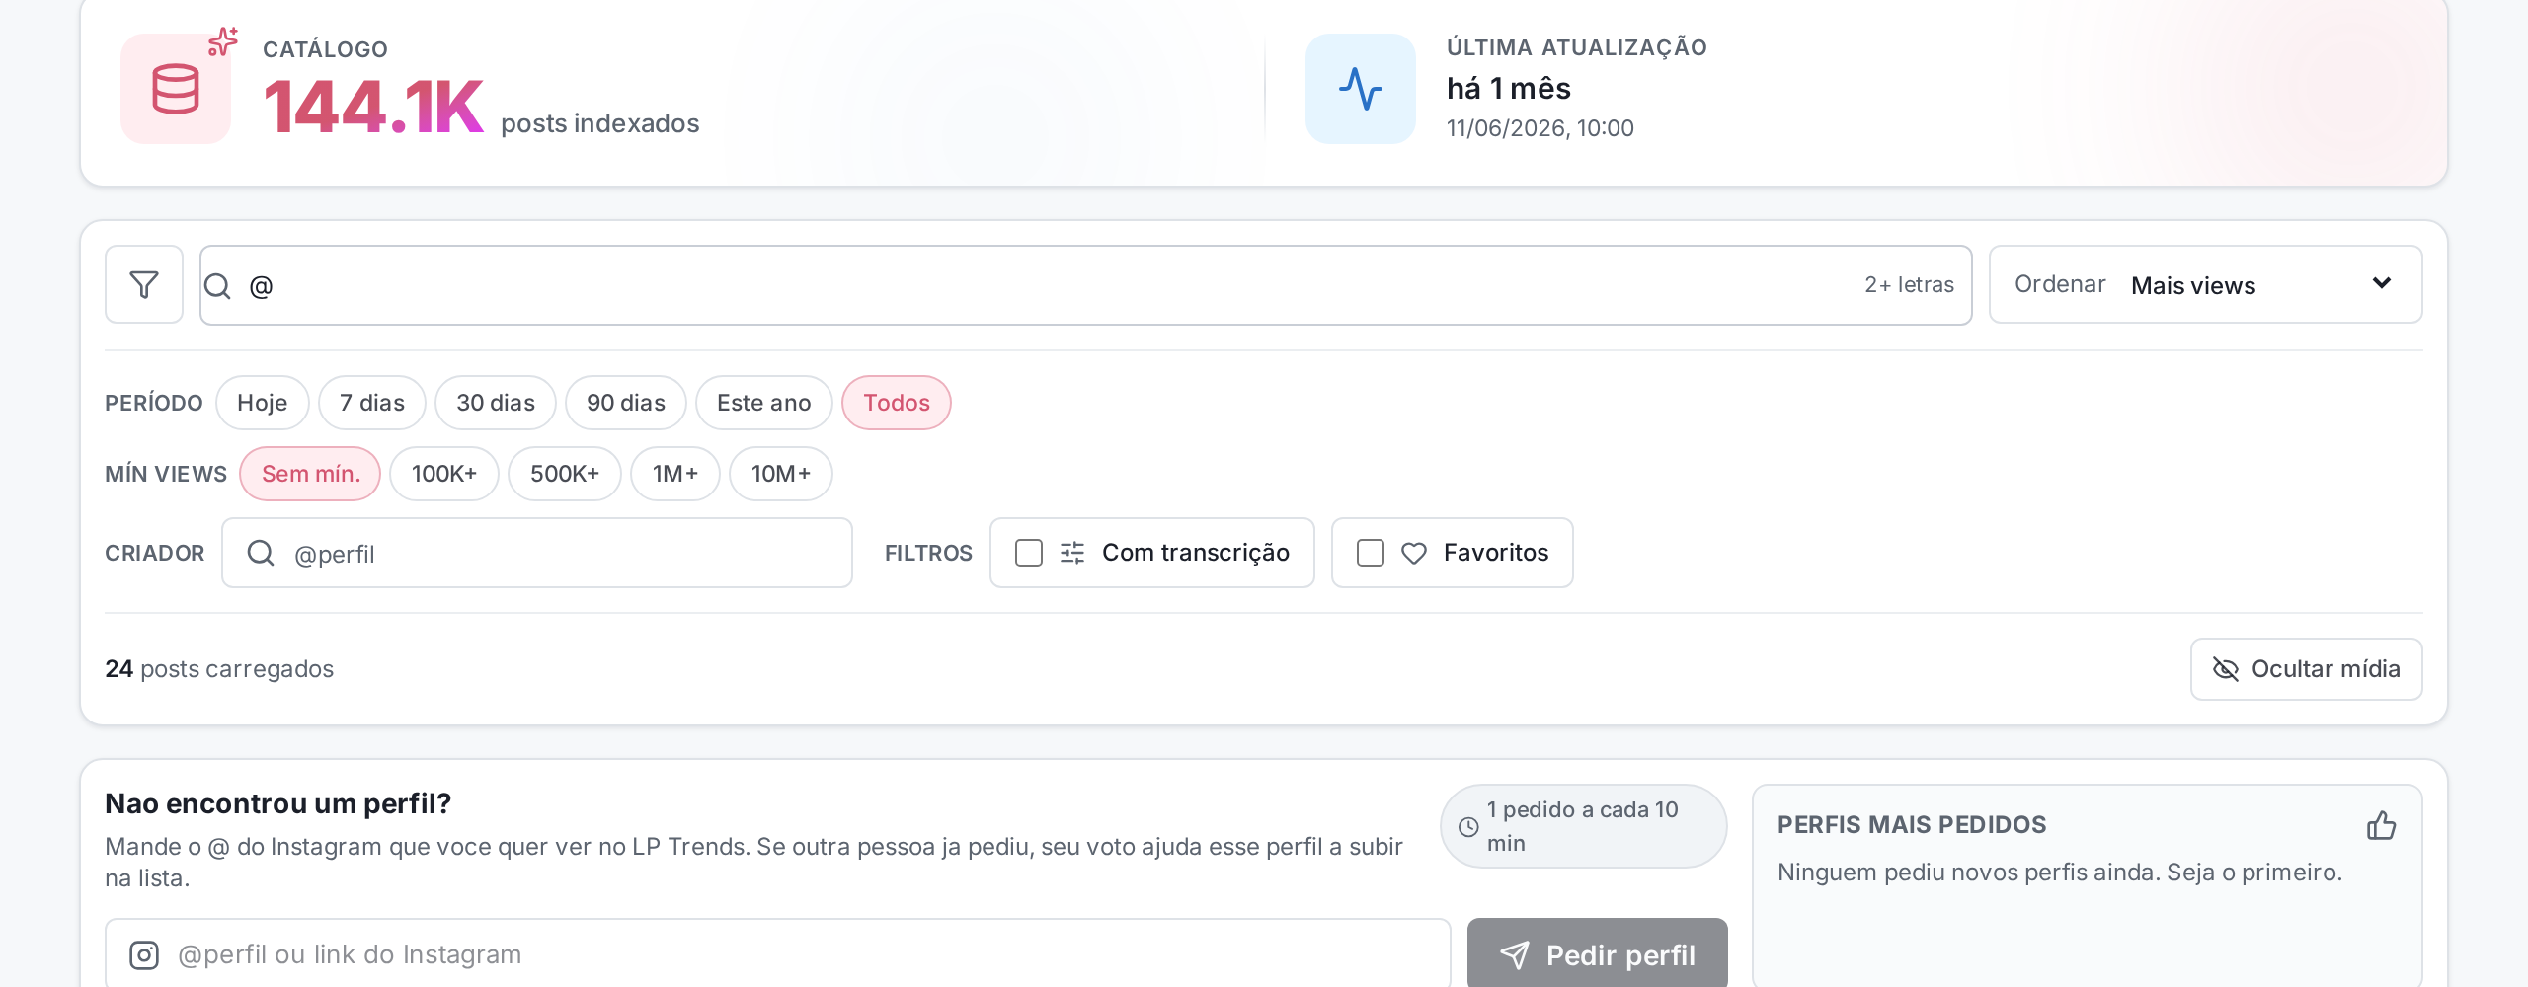
Task: Click the 144.1K posts count
Action: coord(373,107)
